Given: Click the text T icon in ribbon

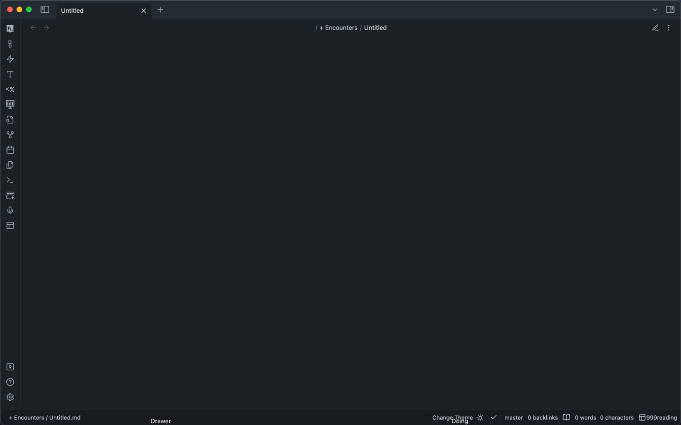Looking at the screenshot, I should coord(10,74).
